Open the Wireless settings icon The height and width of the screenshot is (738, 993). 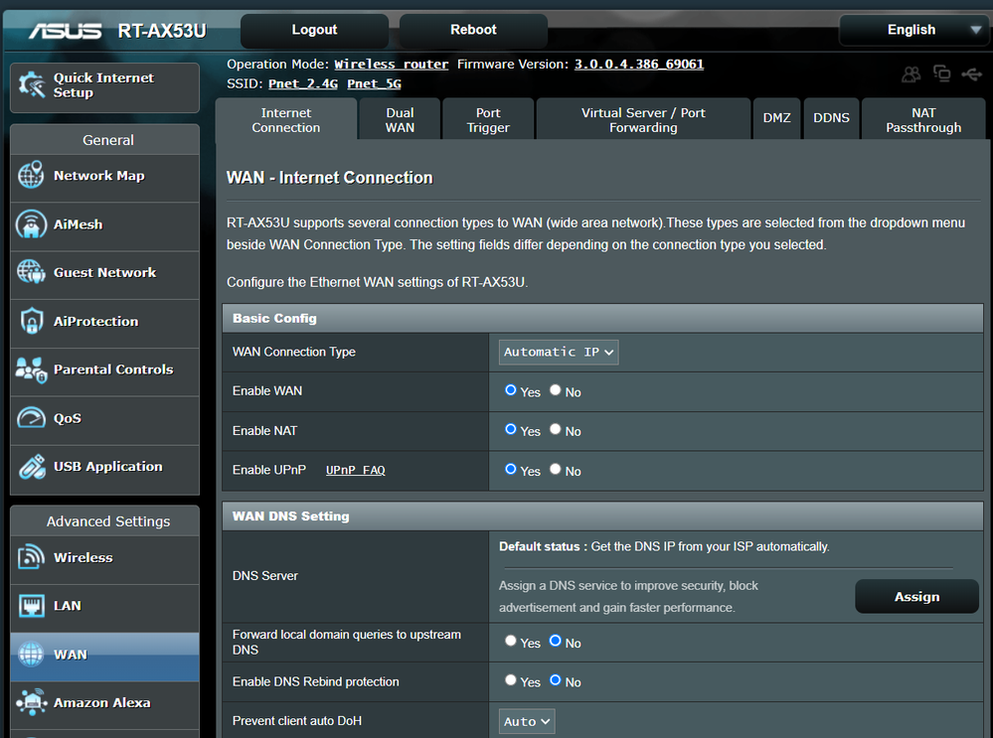click(x=31, y=557)
